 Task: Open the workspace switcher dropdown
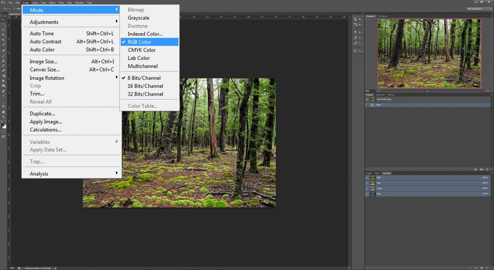(478, 8)
